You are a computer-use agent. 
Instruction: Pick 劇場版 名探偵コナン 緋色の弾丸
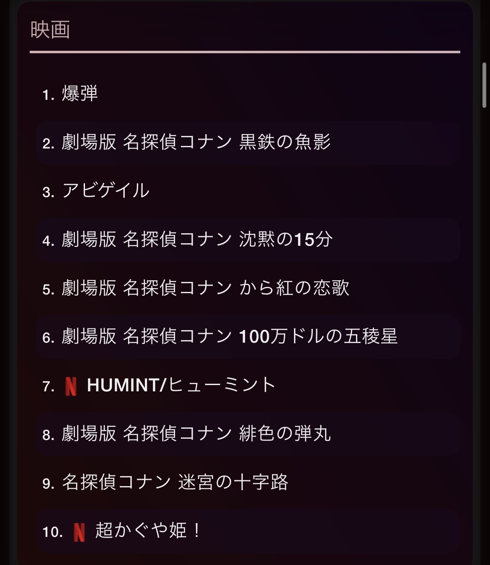pyautogui.click(x=196, y=434)
